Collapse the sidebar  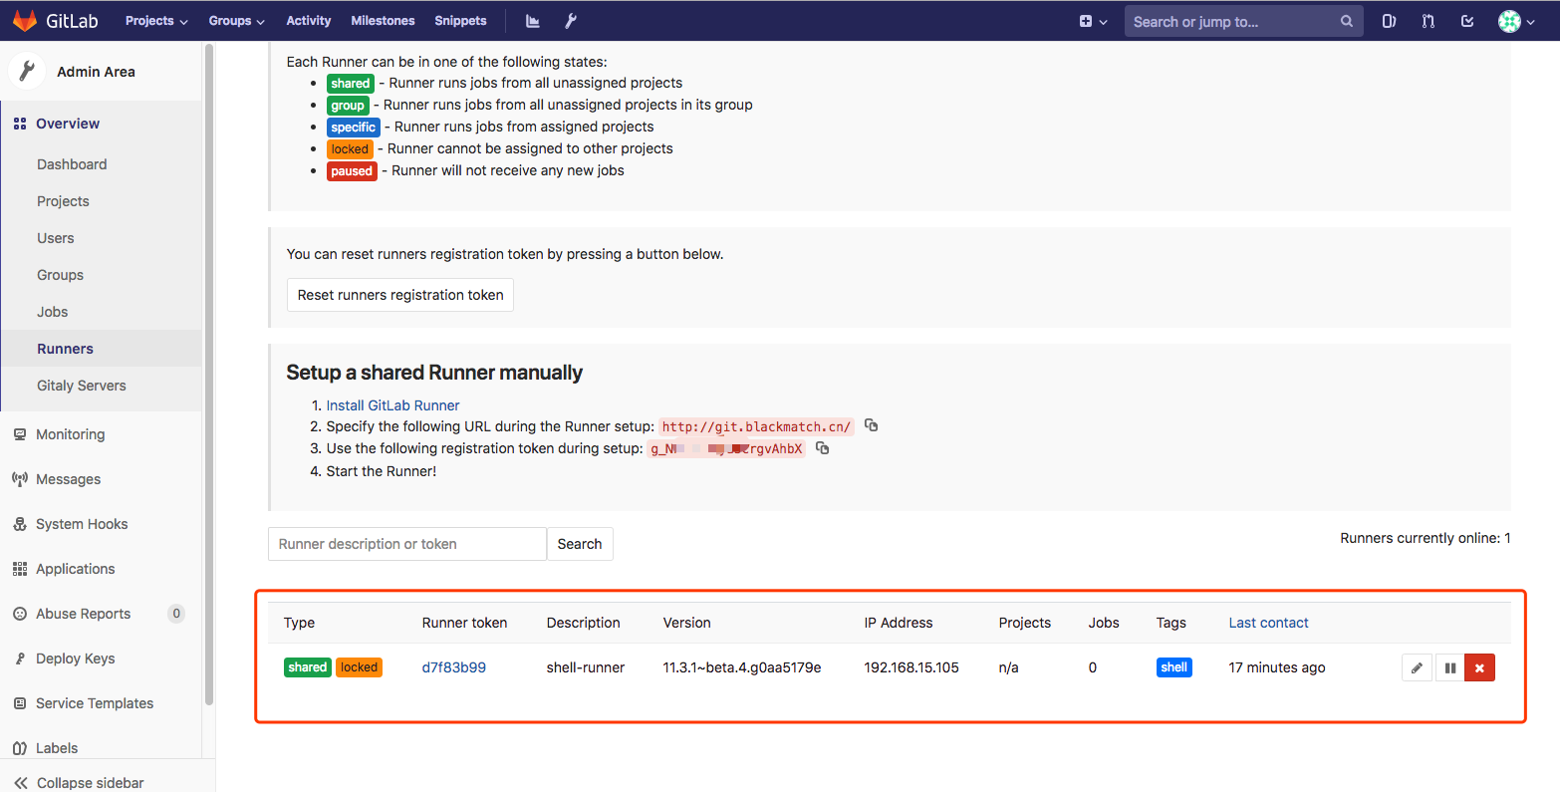point(90,782)
